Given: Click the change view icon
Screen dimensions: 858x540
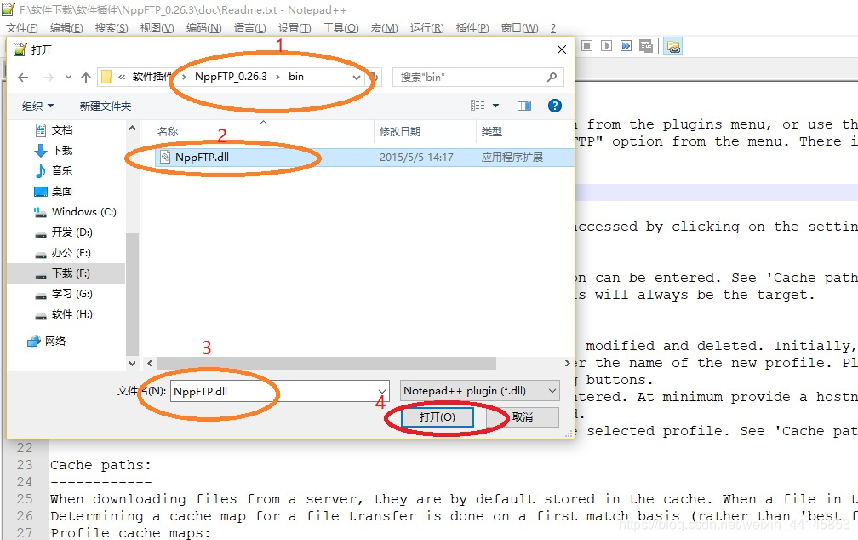Looking at the screenshot, I should coord(478,106).
